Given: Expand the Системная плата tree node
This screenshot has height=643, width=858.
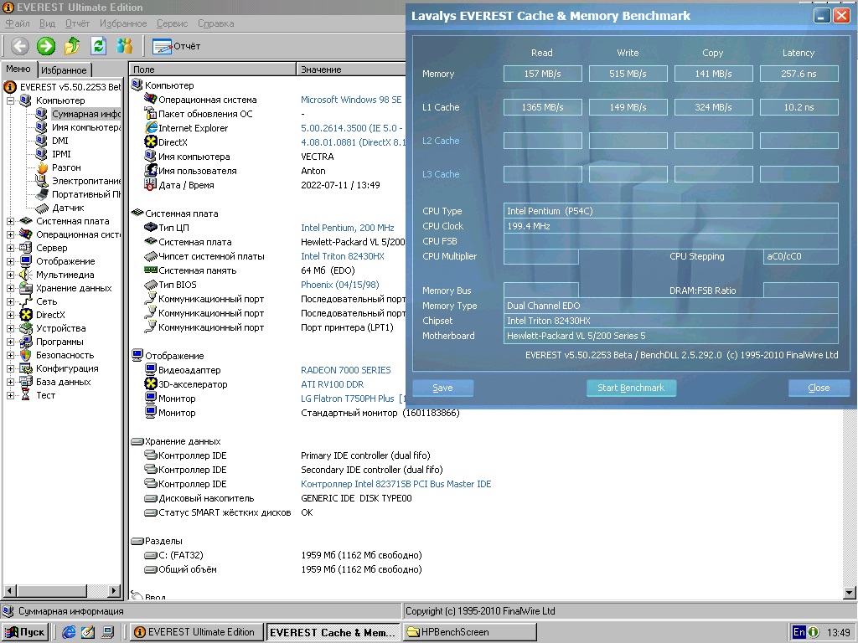Looking at the screenshot, I should click(x=11, y=221).
